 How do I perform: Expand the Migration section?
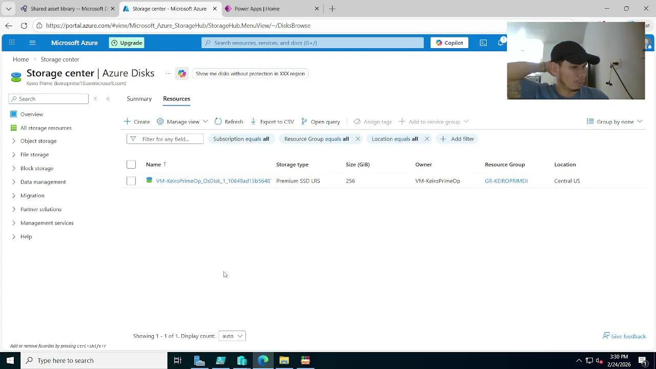point(32,195)
